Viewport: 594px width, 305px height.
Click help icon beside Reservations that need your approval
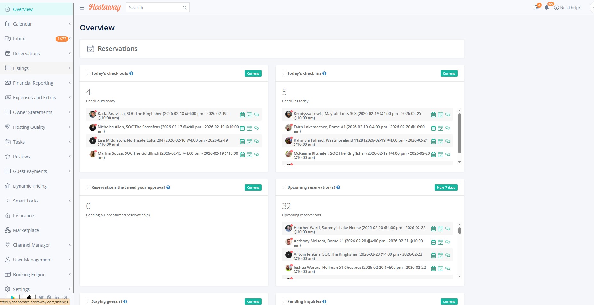point(168,187)
